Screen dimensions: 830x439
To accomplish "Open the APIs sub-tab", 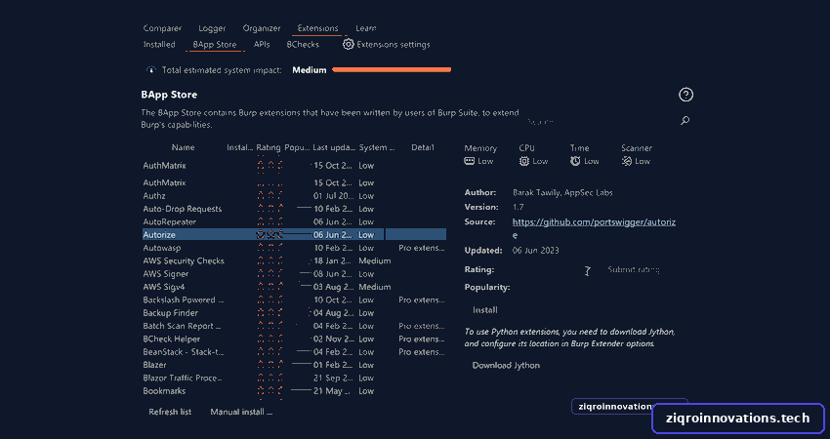I will pos(262,45).
